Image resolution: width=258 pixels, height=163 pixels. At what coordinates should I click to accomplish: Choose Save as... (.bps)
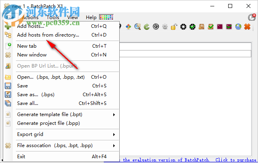pos(61,95)
